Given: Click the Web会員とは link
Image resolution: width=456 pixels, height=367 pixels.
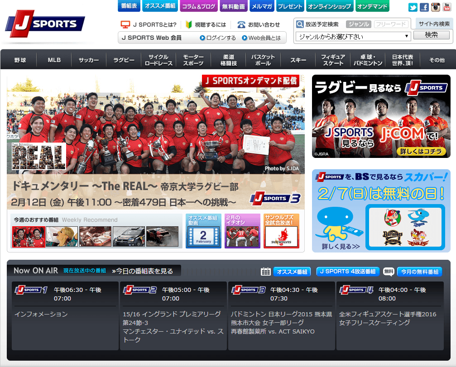Looking at the screenshot, I should [x=264, y=38].
